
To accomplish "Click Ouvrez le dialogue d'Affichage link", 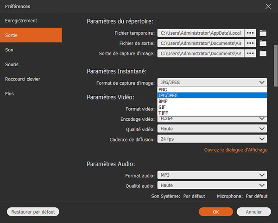I will (236, 150).
